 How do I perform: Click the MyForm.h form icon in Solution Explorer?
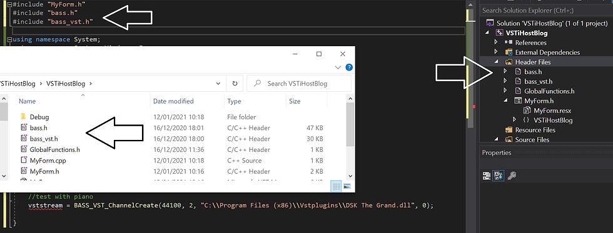point(518,101)
